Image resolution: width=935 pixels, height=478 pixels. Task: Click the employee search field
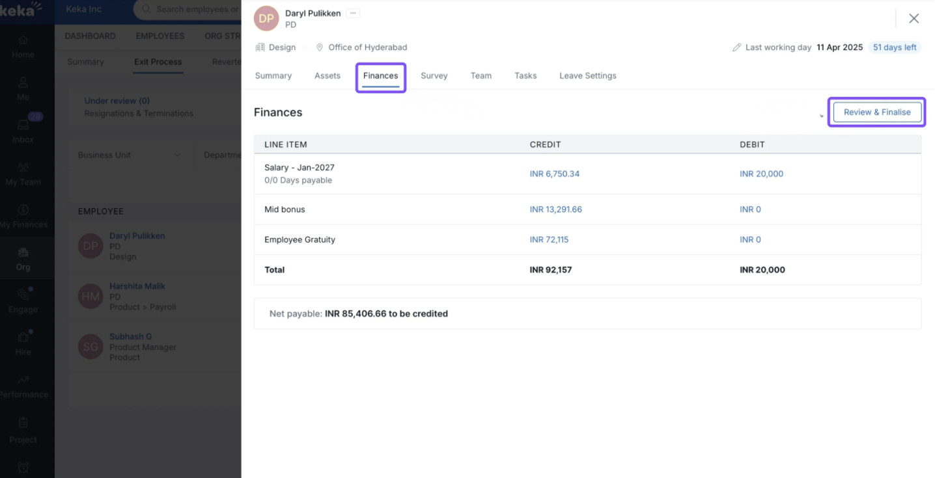(x=195, y=10)
